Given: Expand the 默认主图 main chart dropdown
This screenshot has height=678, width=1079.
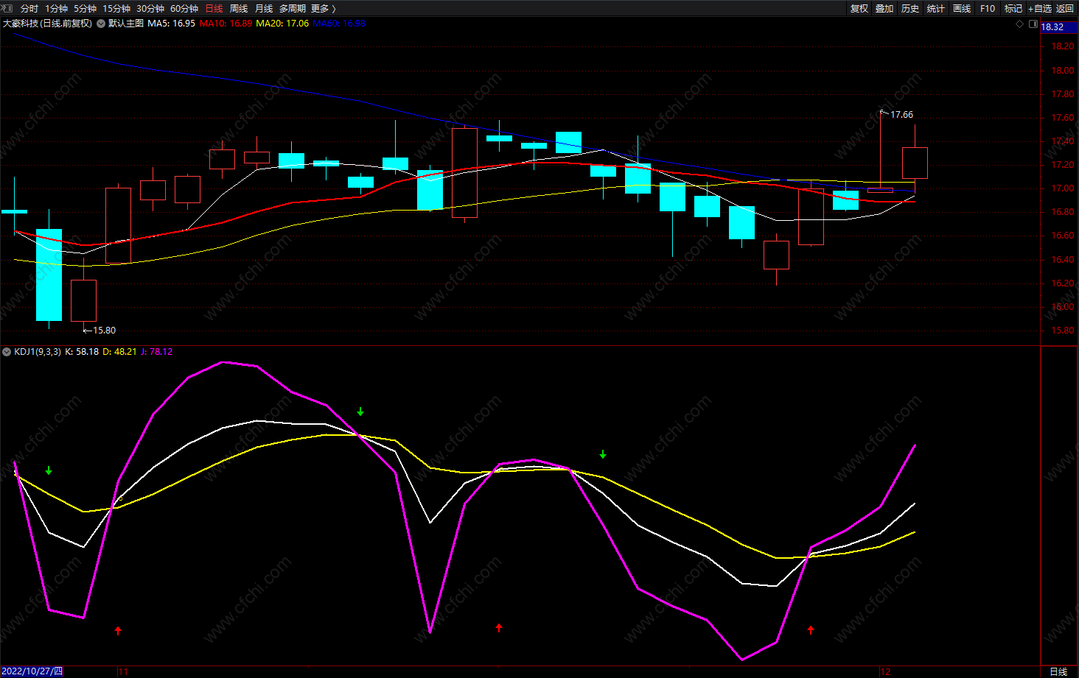Looking at the screenshot, I should pos(101,24).
